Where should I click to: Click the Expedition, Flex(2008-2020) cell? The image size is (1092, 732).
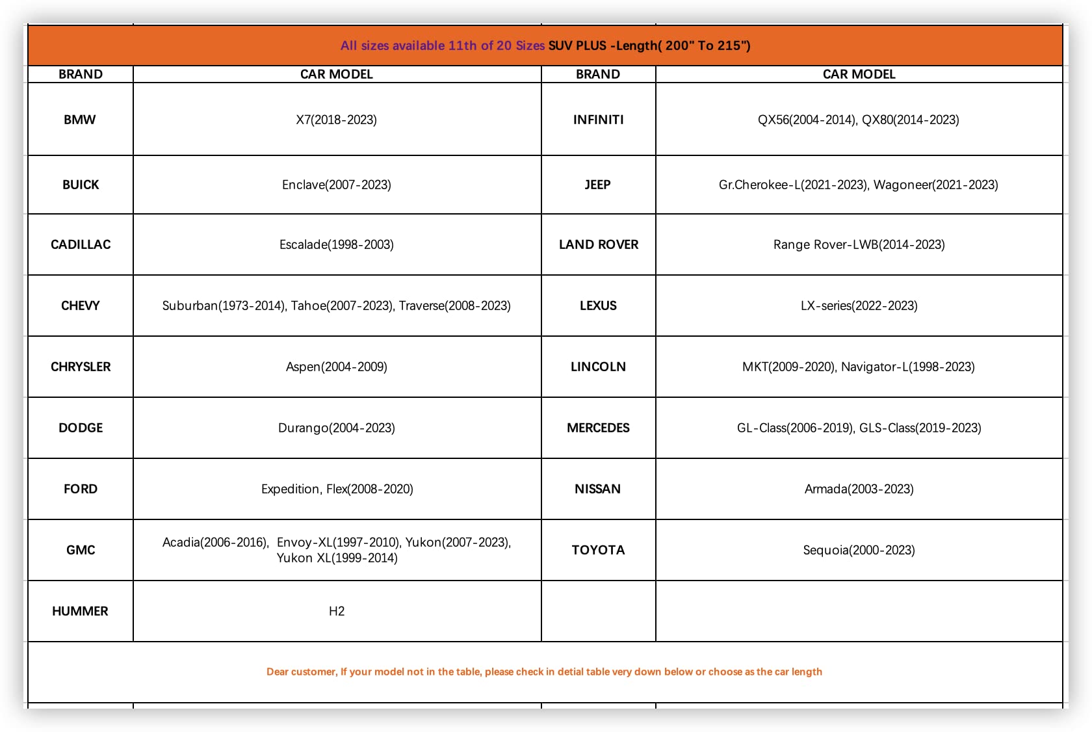click(337, 489)
